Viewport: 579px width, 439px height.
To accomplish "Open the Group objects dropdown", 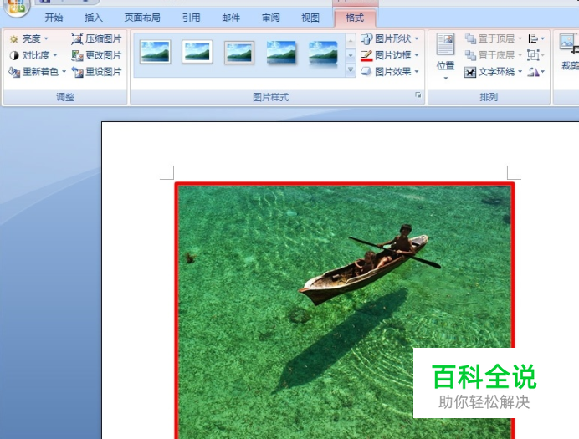I will point(536,55).
